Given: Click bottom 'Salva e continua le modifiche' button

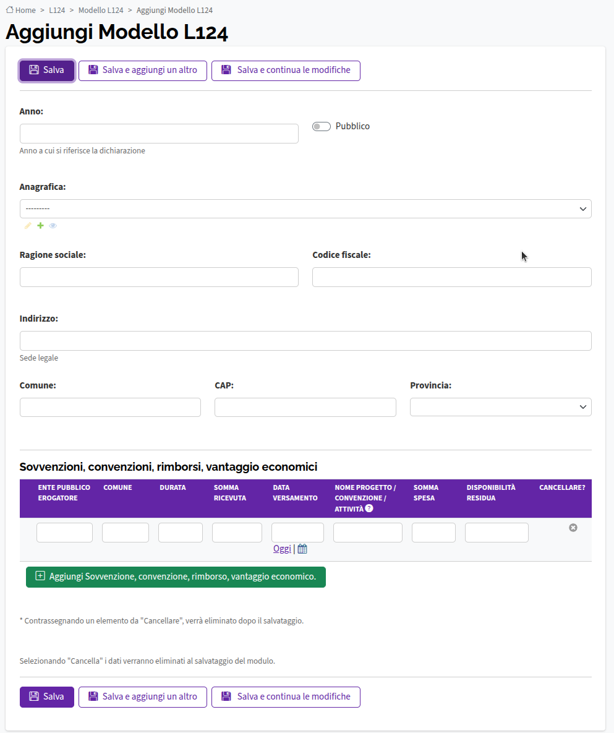Looking at the screenshot, I should coord(286,697).
